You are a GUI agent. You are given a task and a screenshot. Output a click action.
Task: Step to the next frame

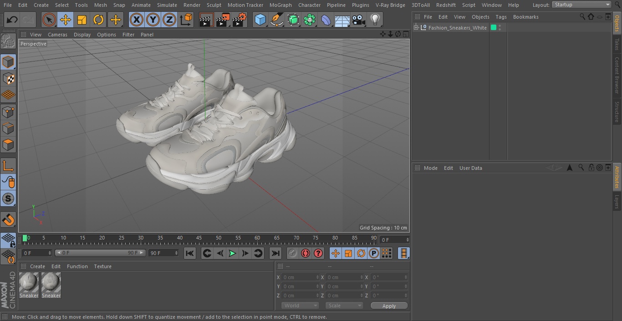[x=245, y=253]
